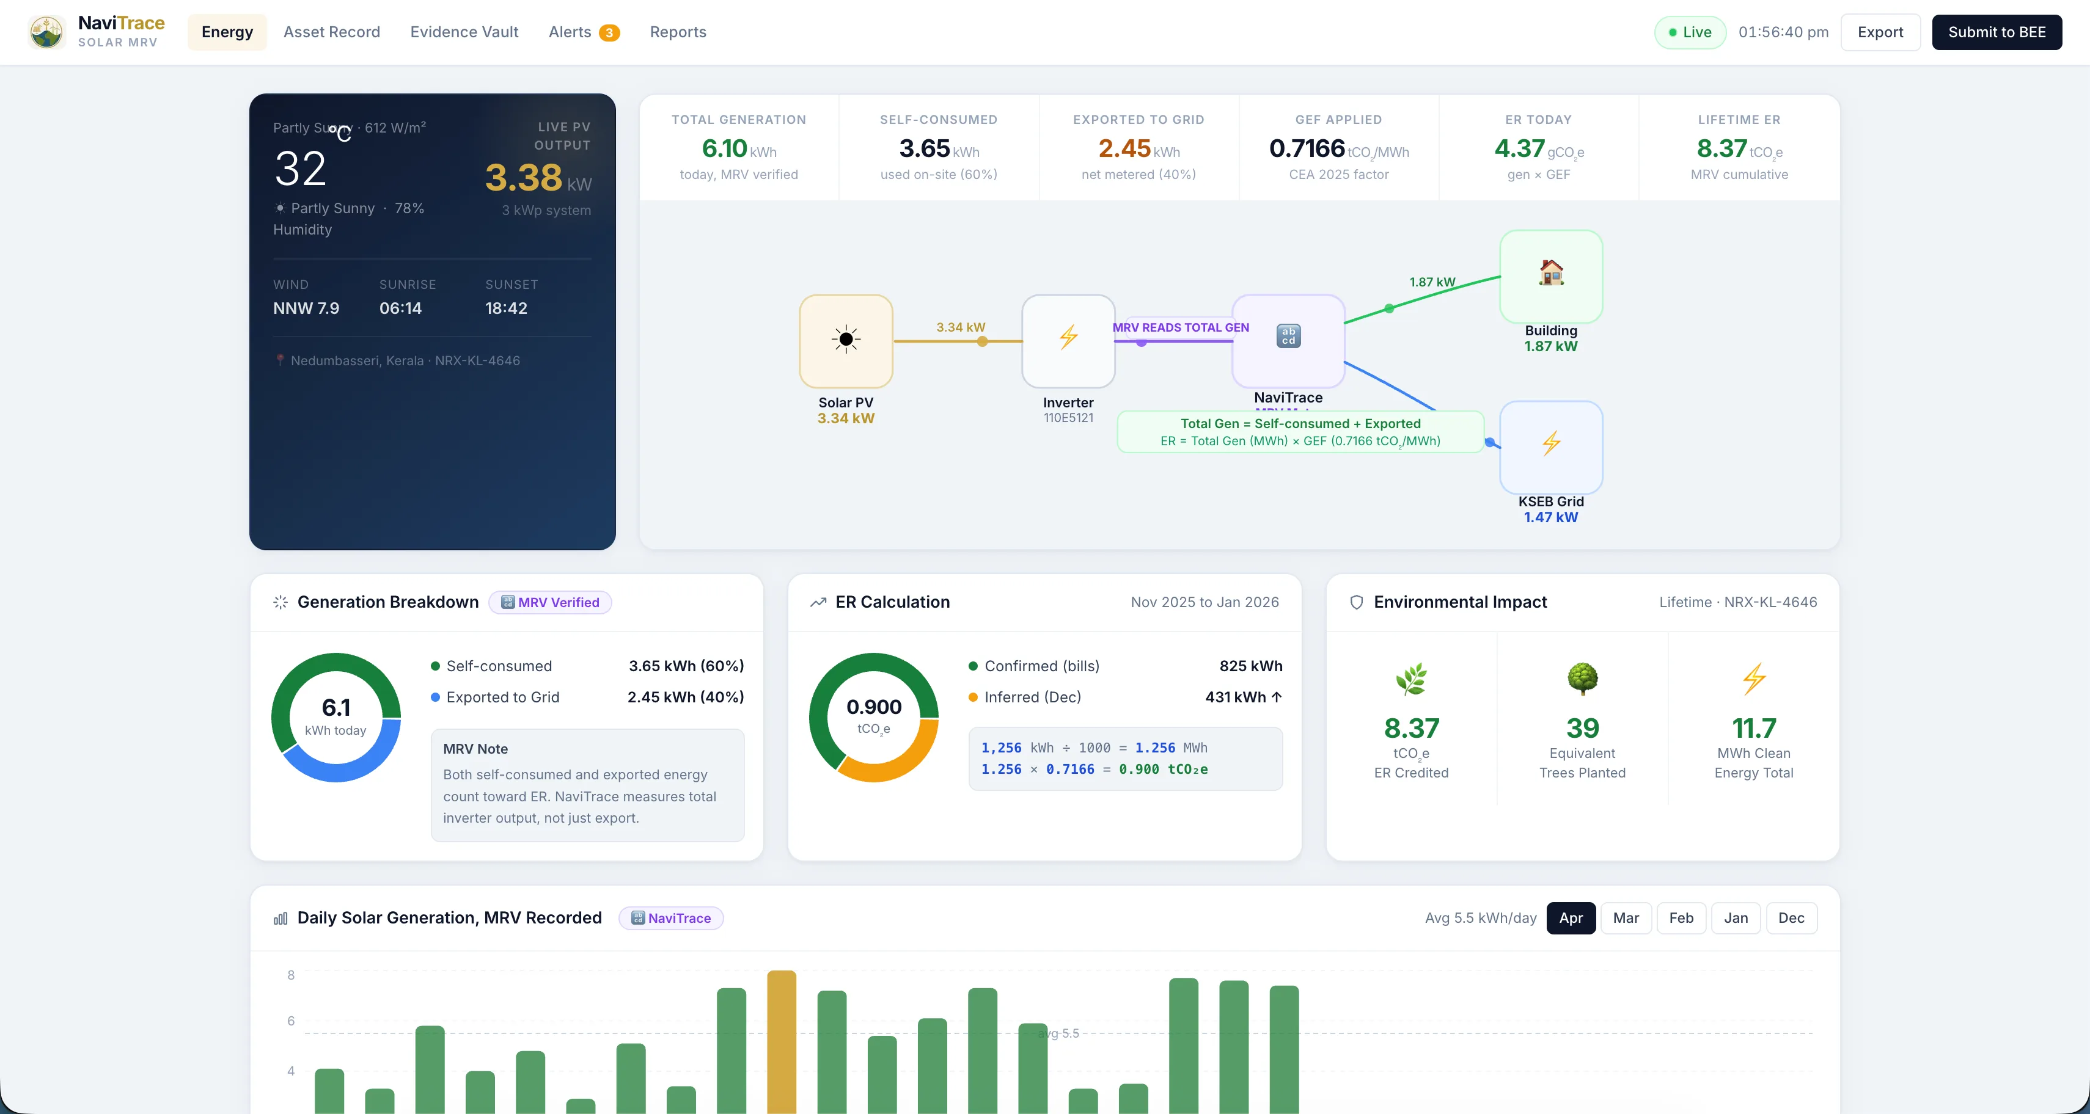The image size is (2090, 1114).
Task: Click the ER Today 4.37 value
Action: (1538, 148)
